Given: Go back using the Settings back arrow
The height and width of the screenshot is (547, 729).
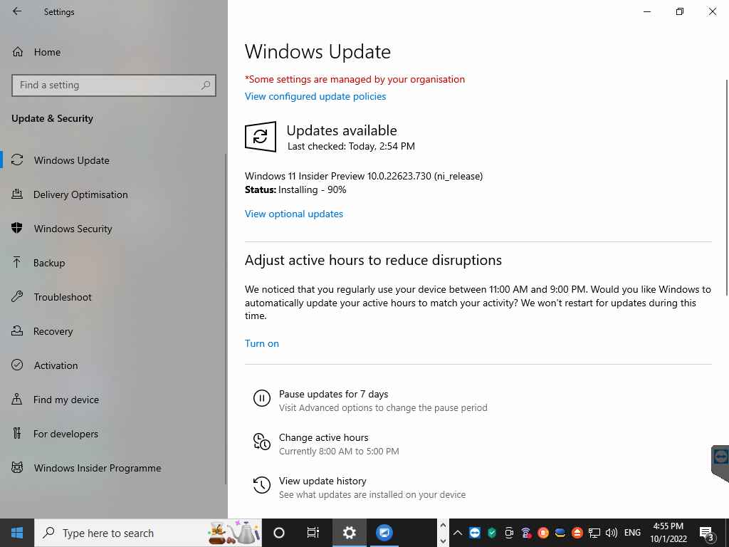Looking at the screenshot, I should 17,11.
